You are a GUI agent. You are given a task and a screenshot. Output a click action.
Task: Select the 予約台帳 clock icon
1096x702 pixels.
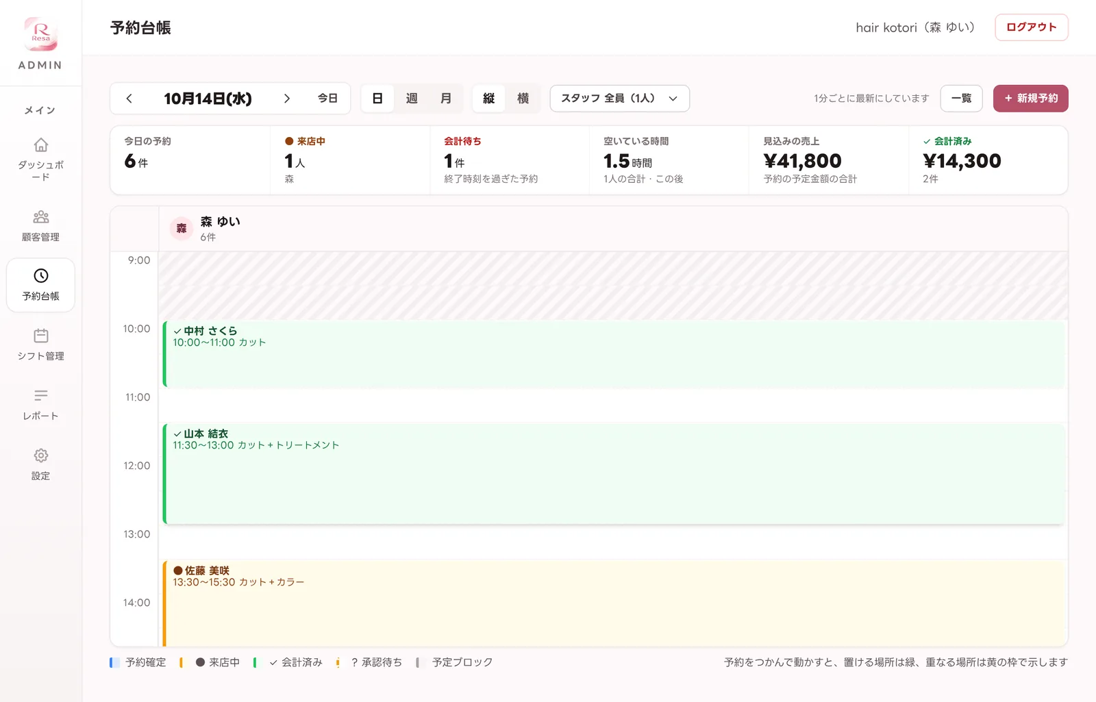point(41,276)
